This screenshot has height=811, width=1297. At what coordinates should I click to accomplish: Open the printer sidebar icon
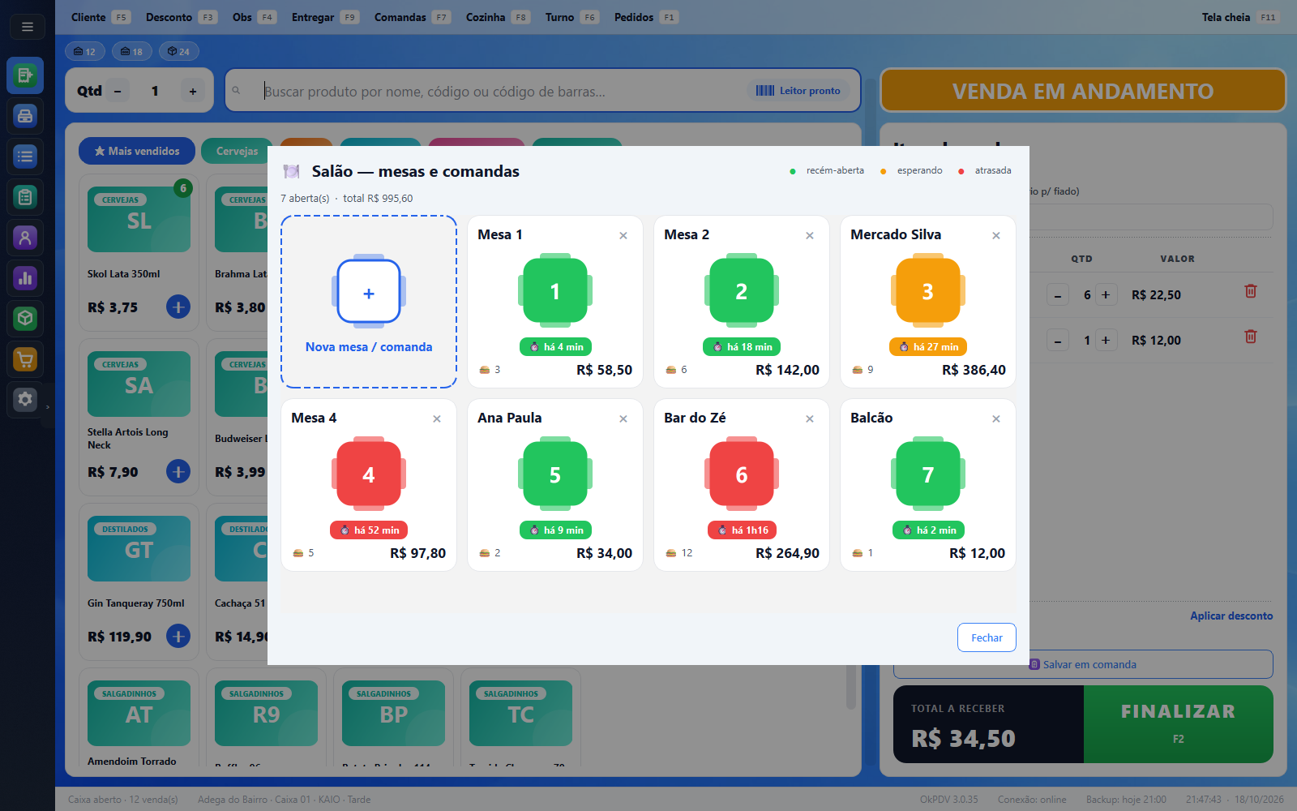tap(25, 116)
